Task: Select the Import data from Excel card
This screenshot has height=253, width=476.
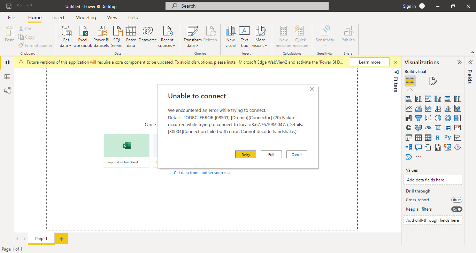Action: [126, 150]
